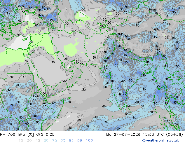Select legend value 100 in the scale
The height and width of the screenshot is (143, 185).
click(x=89, y=141)
